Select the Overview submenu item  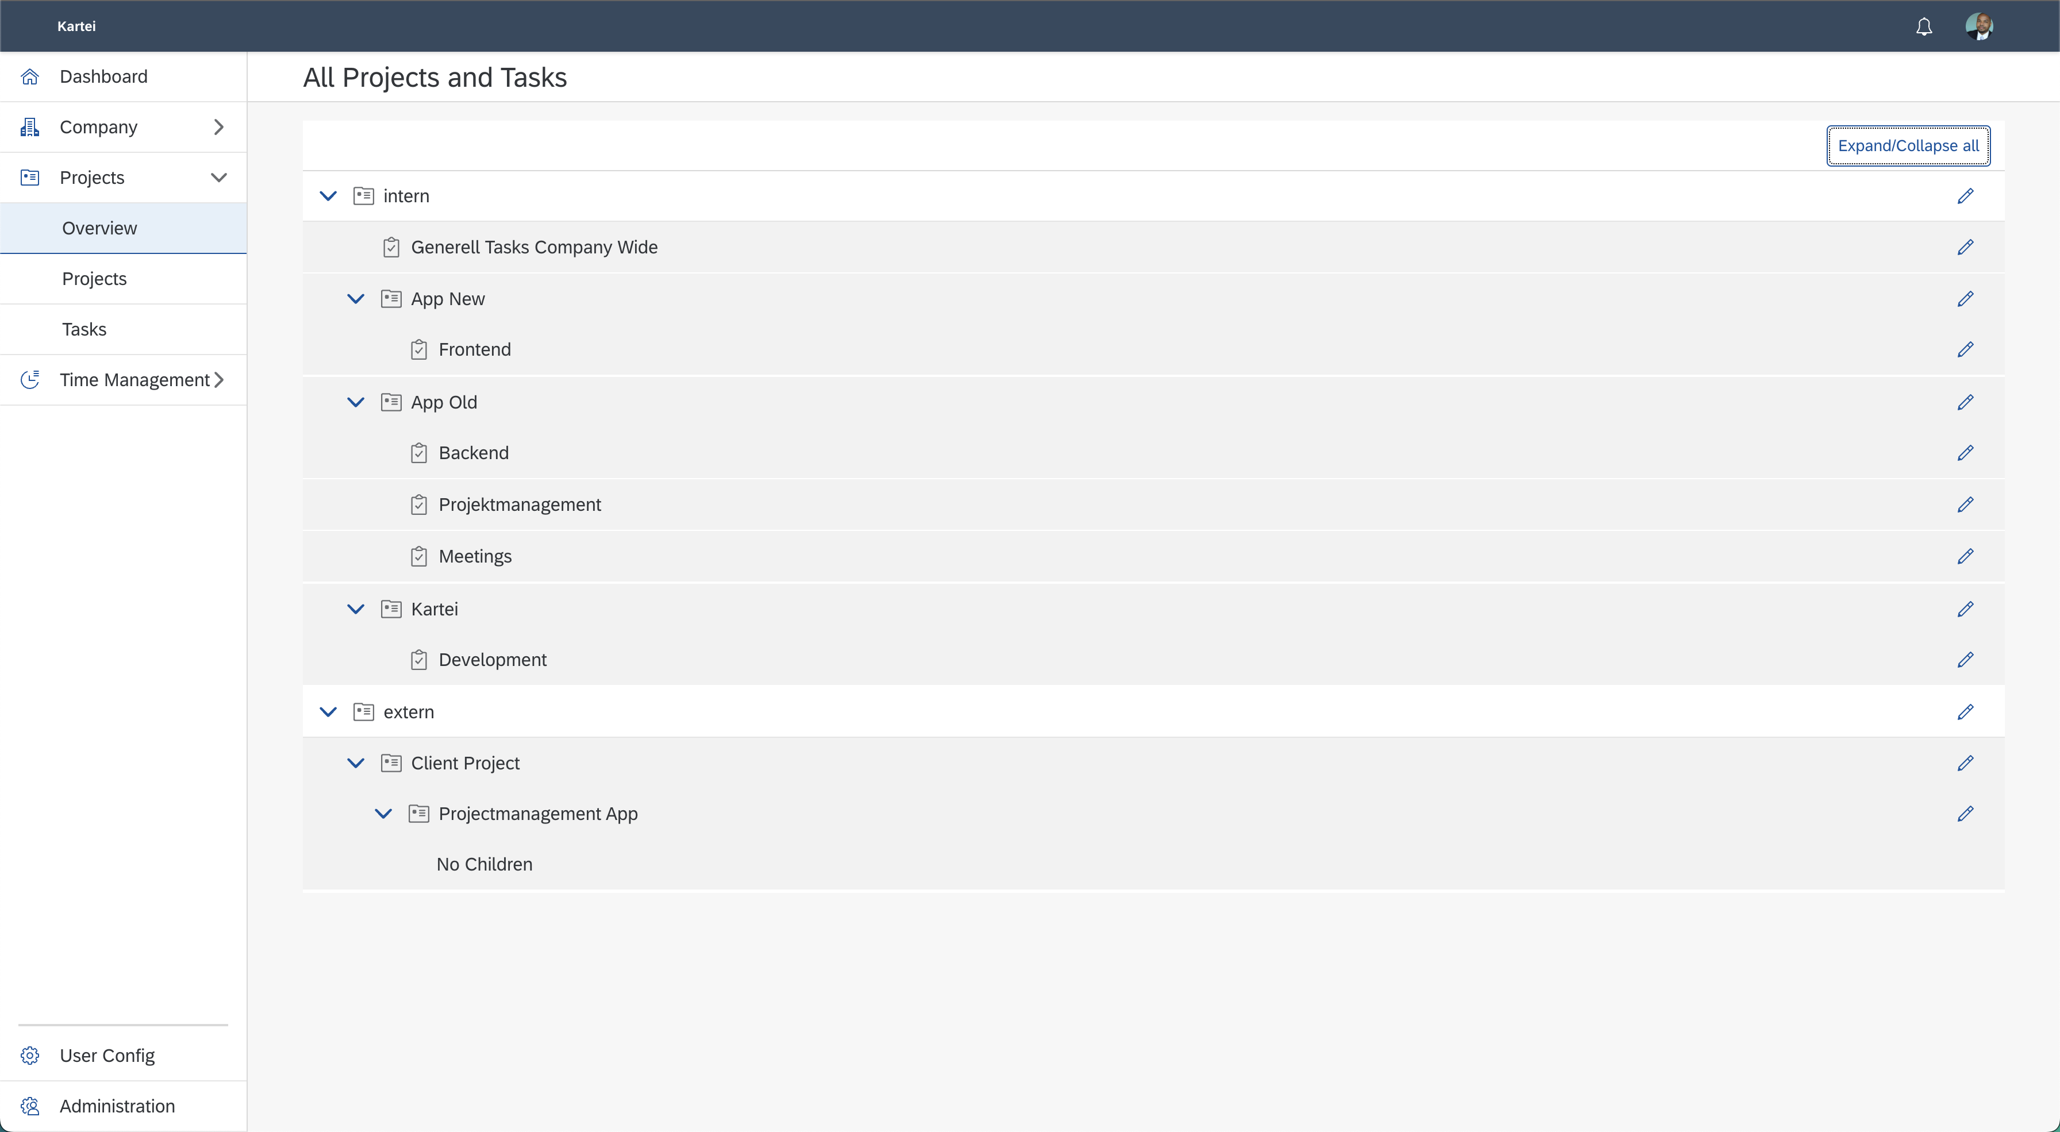pos(123,229)
